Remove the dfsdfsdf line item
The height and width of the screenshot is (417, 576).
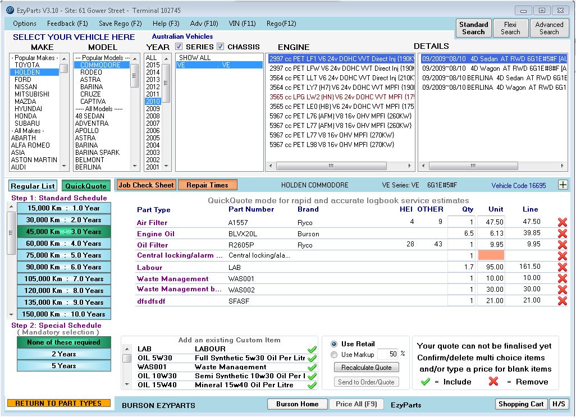(562, 301)
